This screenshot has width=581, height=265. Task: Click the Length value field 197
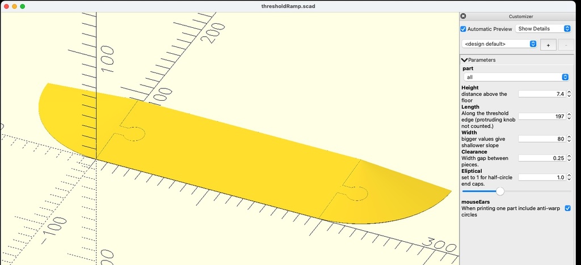pyautogui.click(x=541, y=117)
